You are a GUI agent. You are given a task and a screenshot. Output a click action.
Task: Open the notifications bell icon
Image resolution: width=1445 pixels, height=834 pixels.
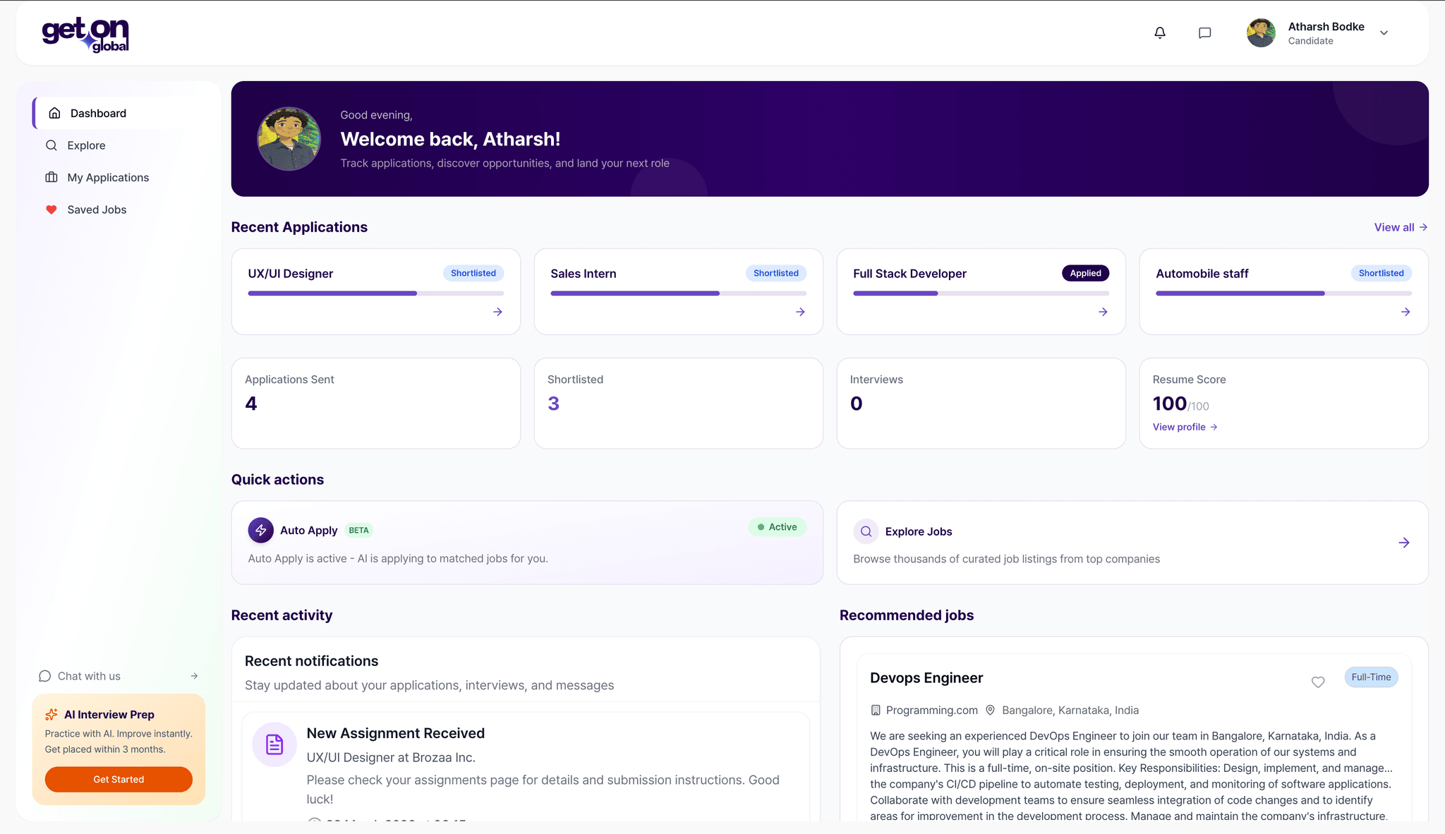coord(1160,32)
